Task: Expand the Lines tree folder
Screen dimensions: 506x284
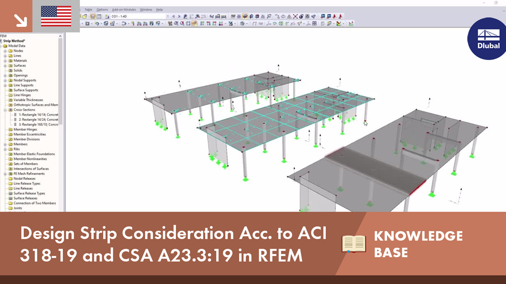Action: tap(5, 56)
